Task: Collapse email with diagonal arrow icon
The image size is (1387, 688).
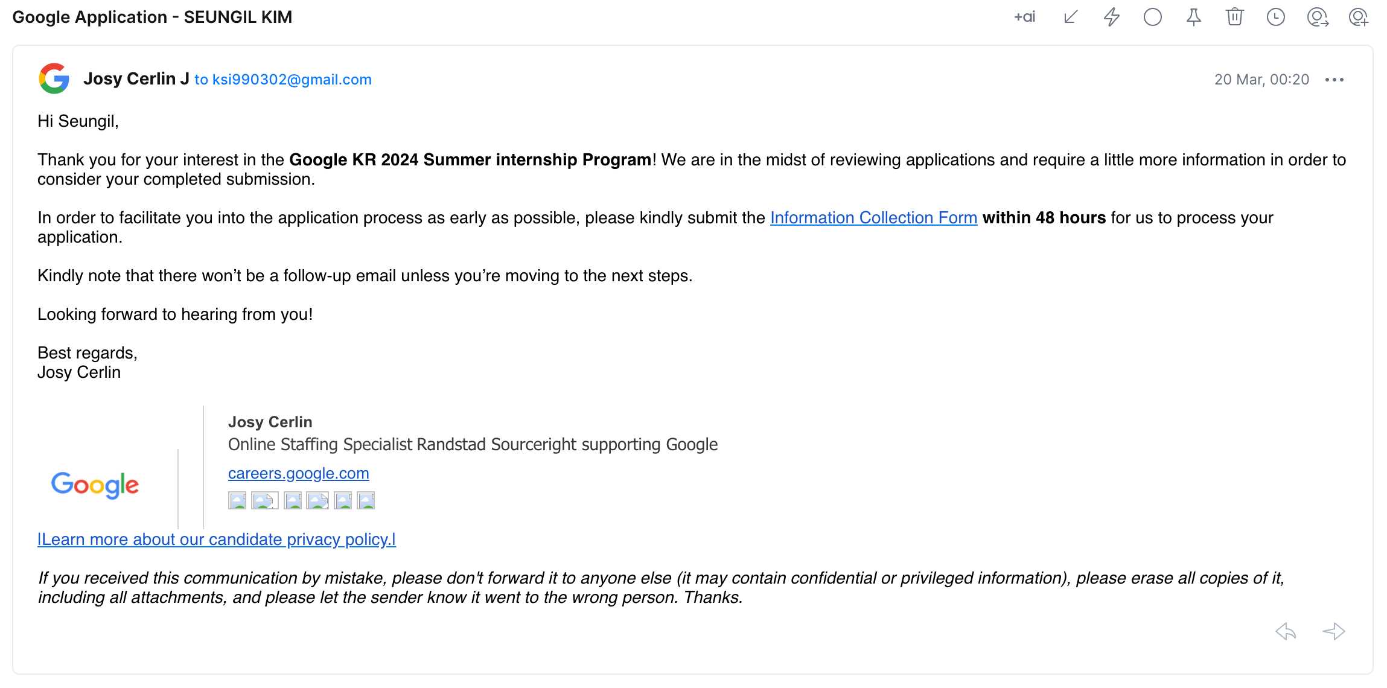Action: 1070,17
